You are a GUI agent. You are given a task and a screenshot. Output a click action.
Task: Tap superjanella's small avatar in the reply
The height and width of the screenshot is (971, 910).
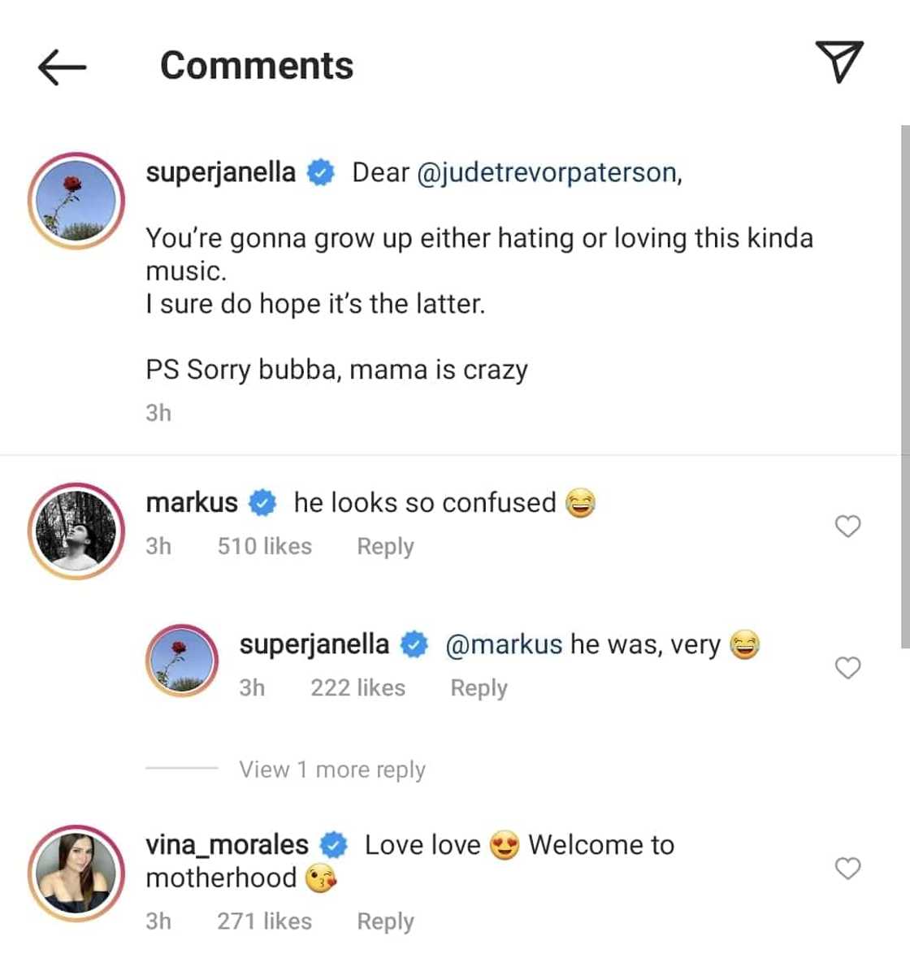(182, 661)
